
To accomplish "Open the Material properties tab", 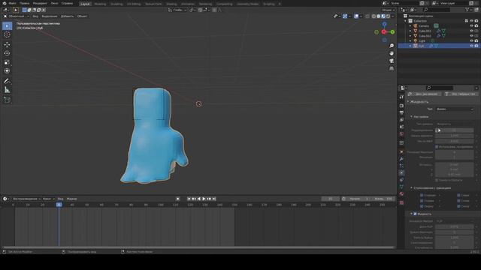I will 401,193.
